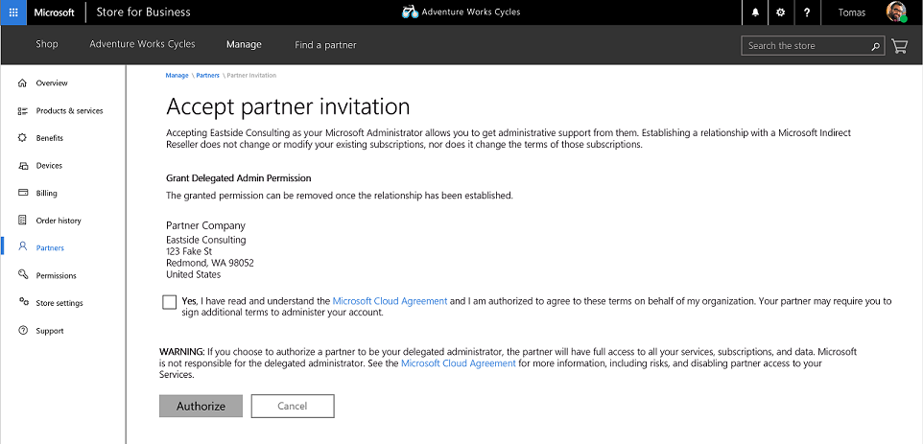Click the notifications bell icon
Screen dimensions: 923x444
[x=755, y=12]
